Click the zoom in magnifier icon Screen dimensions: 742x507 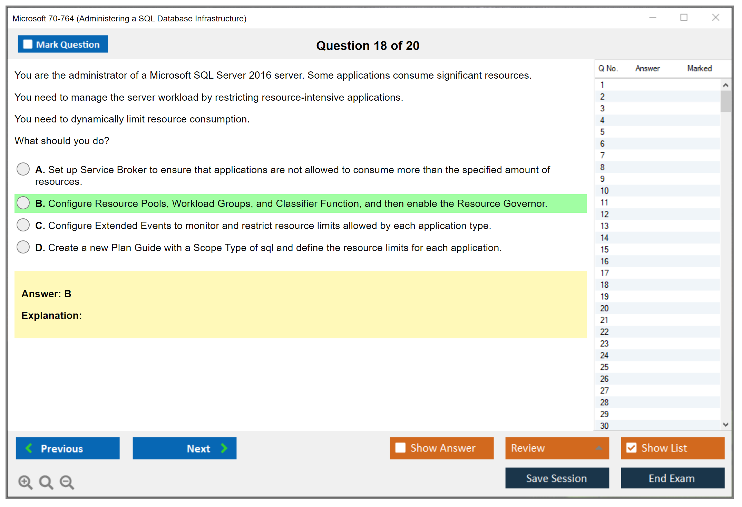(25, 482)
